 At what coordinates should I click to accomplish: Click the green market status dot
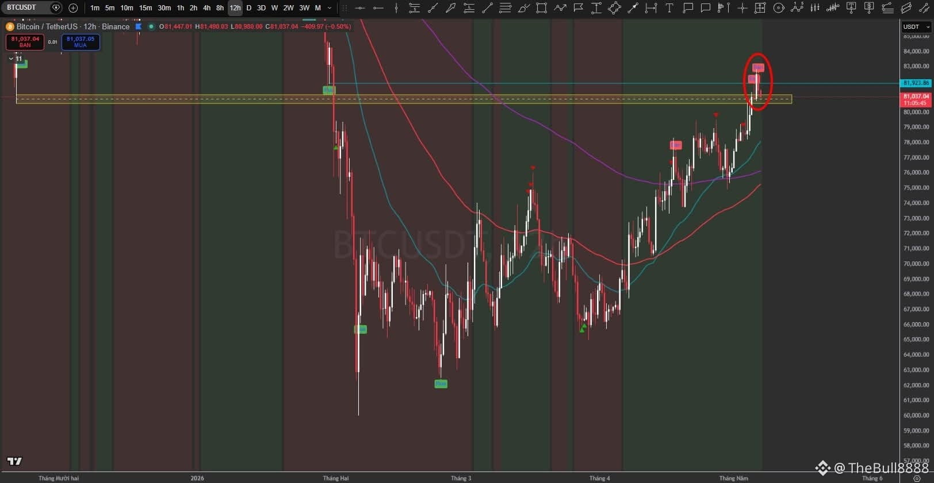pos(151,26)
